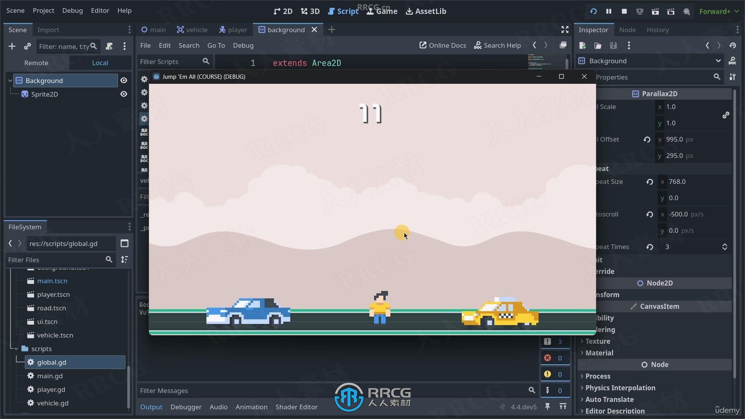Reset Repeat Times to default
Image resolution: width=745 pixels, height=419 pixels.
coord(650,247)
